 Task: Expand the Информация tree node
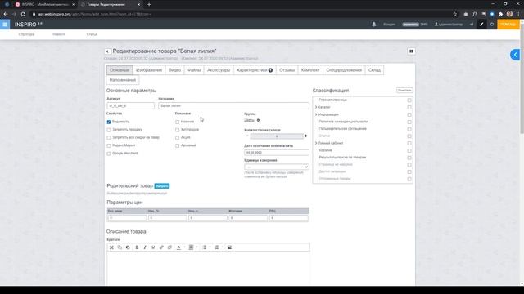pos(316,114)
